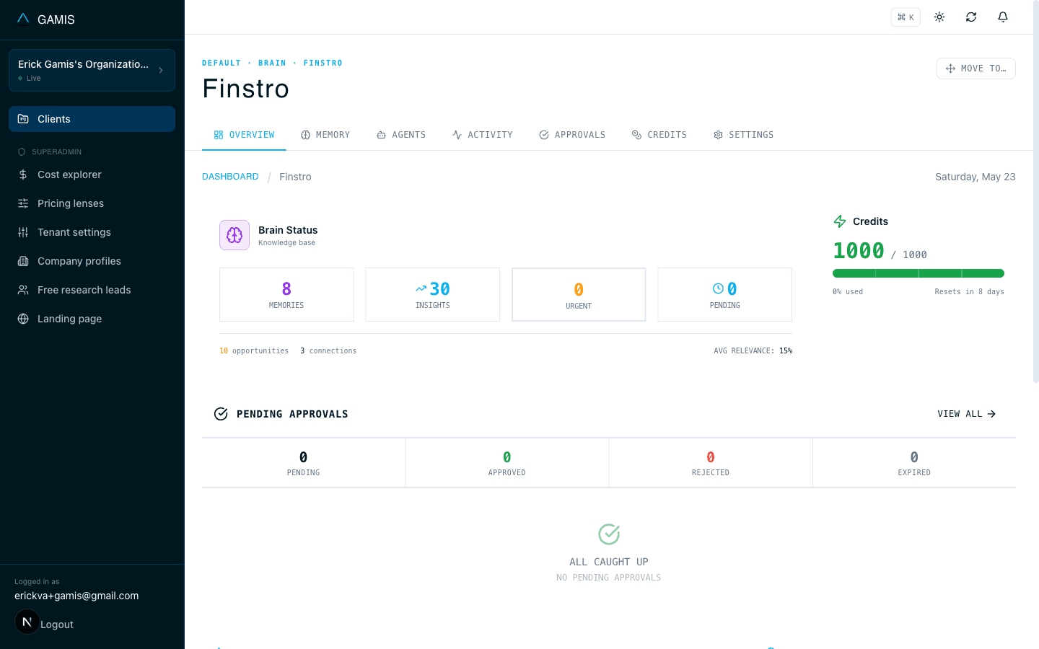Screen dimensions: 1039x649
Task: Click the refresh sync icon
Action: point(971,17)
